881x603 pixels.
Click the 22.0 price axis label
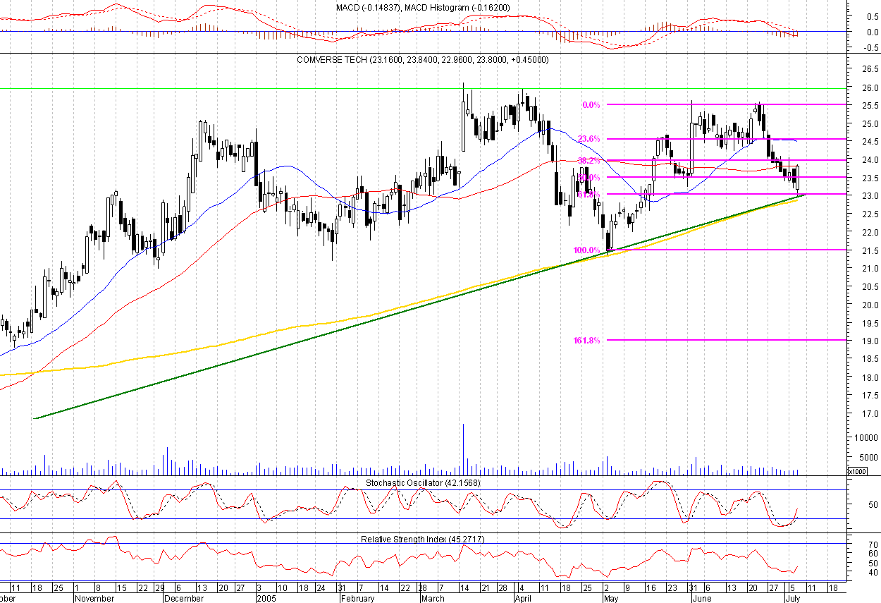(x=869, y=233)
